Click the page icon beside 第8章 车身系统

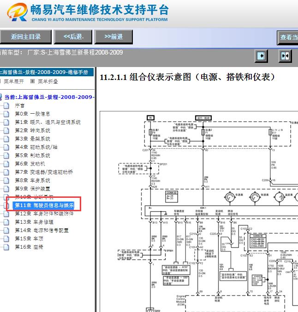[x=6, y=180]
